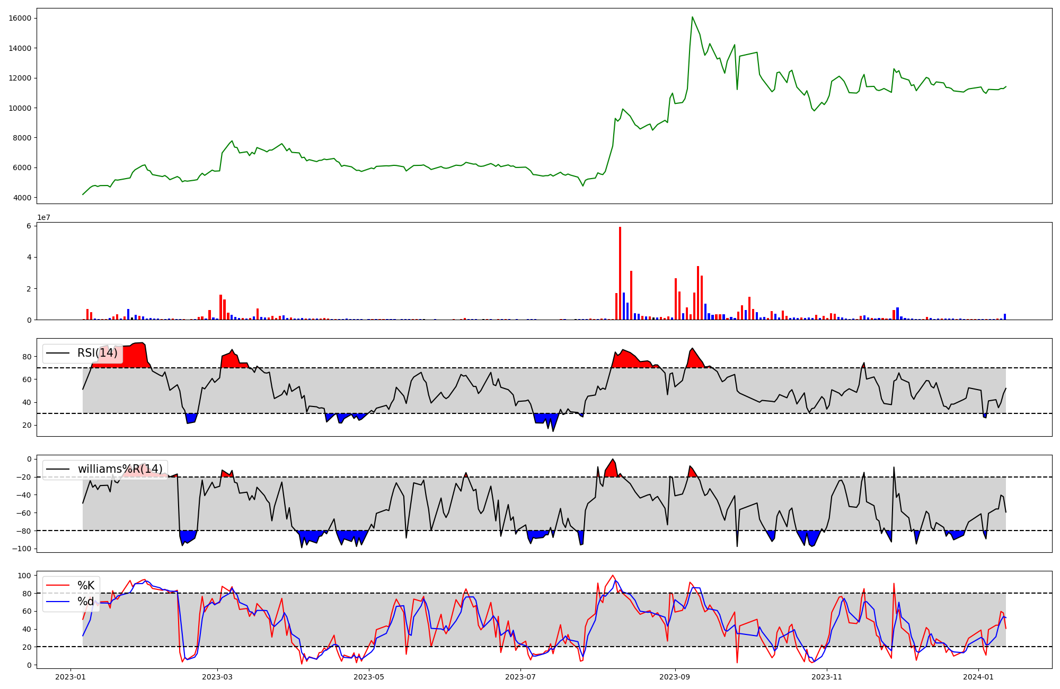Click the williams%R(14) legend label
The height and width of the screenshot is (689, 1060).
[x=120, y=469]
